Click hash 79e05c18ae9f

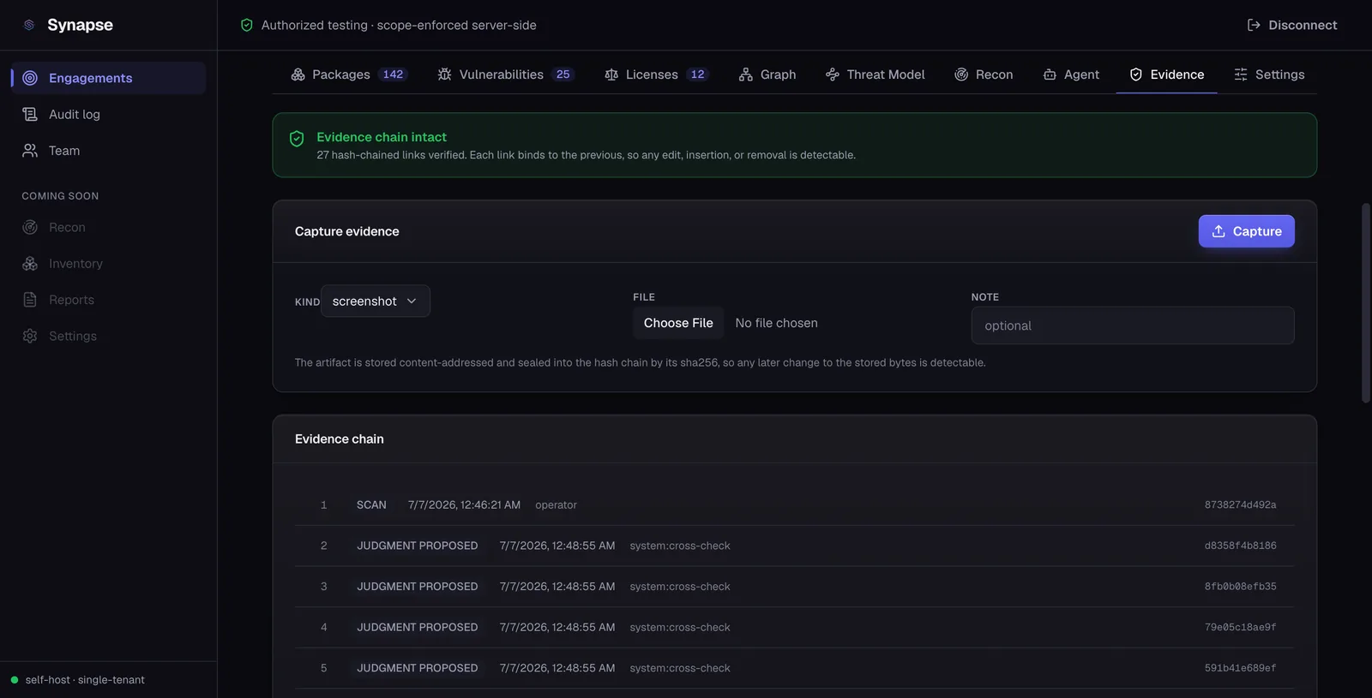(1240, 628)
